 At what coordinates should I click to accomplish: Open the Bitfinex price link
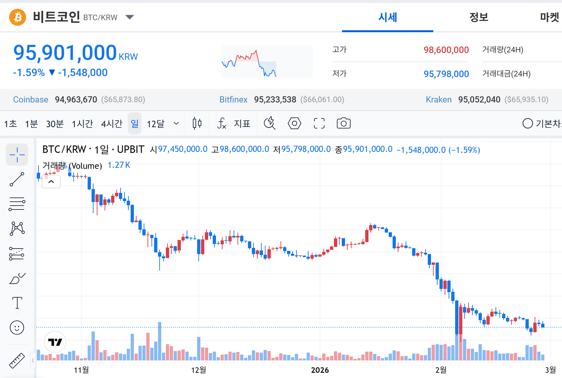click(233, 100)
